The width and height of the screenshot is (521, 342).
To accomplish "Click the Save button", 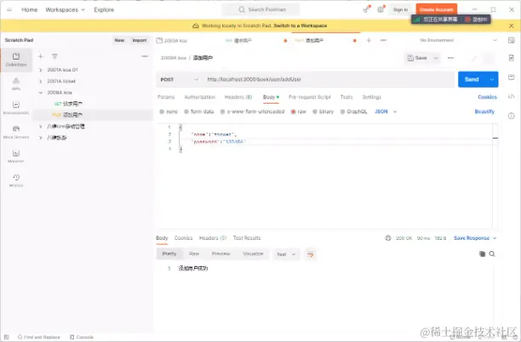I will click(x=418, y=58).
